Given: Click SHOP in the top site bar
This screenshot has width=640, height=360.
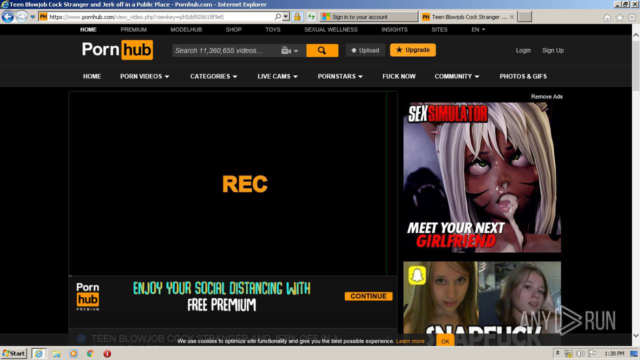Looking at the screenshot, I should pyautogui.click(x=233, y=29).
